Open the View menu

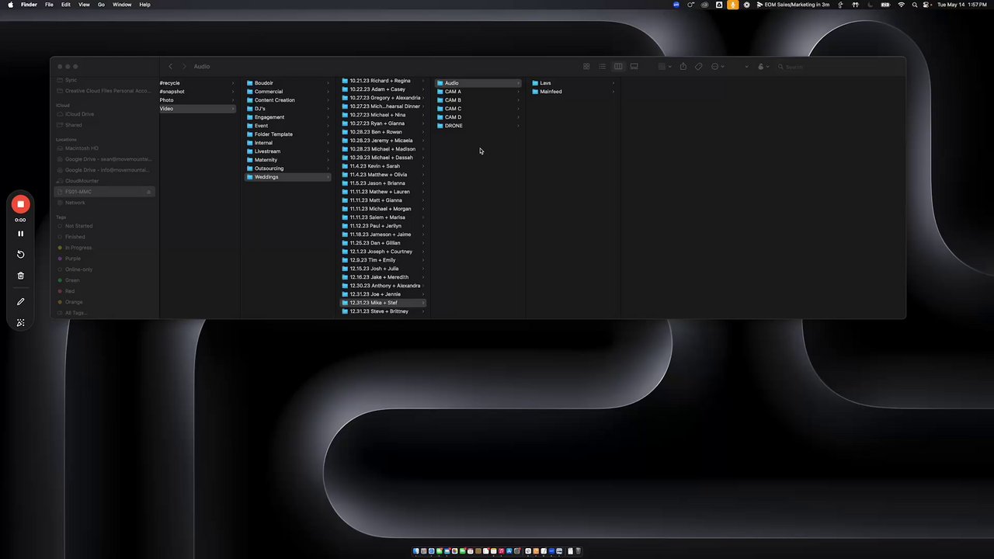coord(84,5)
